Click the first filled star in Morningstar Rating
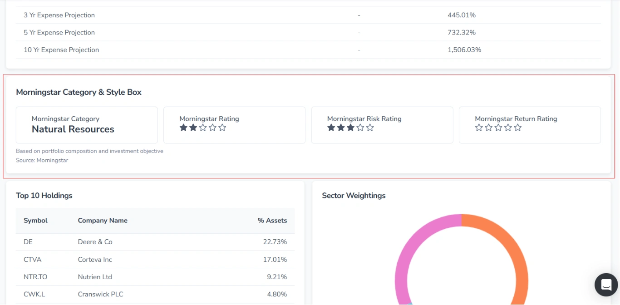The height and width of the screenshot is (305, 620). click(183, 128)
